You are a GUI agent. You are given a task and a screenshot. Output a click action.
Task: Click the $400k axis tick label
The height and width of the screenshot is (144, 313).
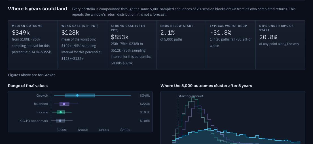(83, 130)
